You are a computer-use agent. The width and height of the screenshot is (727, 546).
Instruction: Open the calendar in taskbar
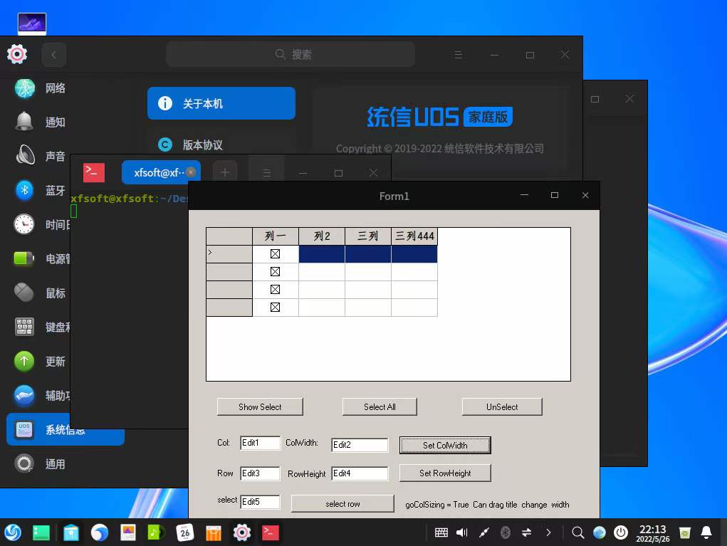[x=185, y=532]
